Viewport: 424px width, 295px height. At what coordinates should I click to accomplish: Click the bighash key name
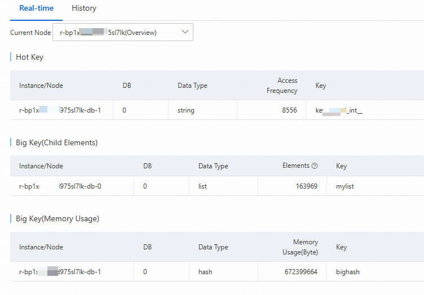[347, 272]
